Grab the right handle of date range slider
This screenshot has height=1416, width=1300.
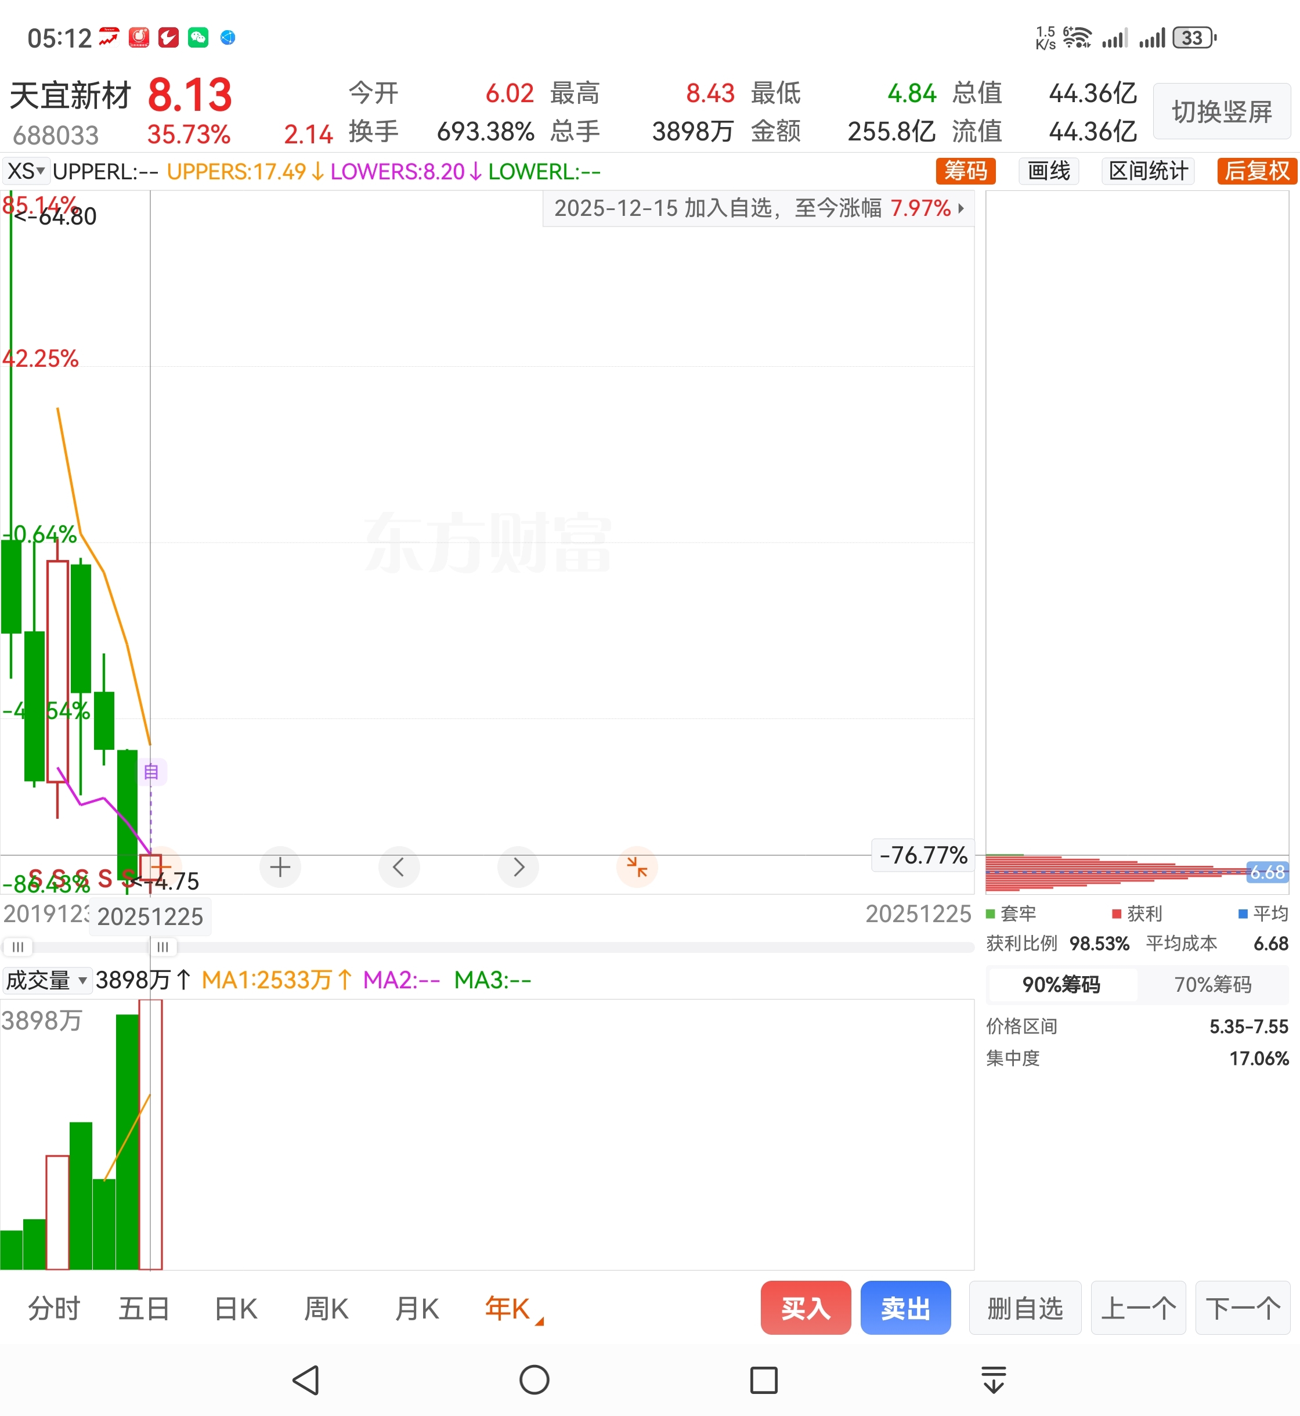point(162,947)
